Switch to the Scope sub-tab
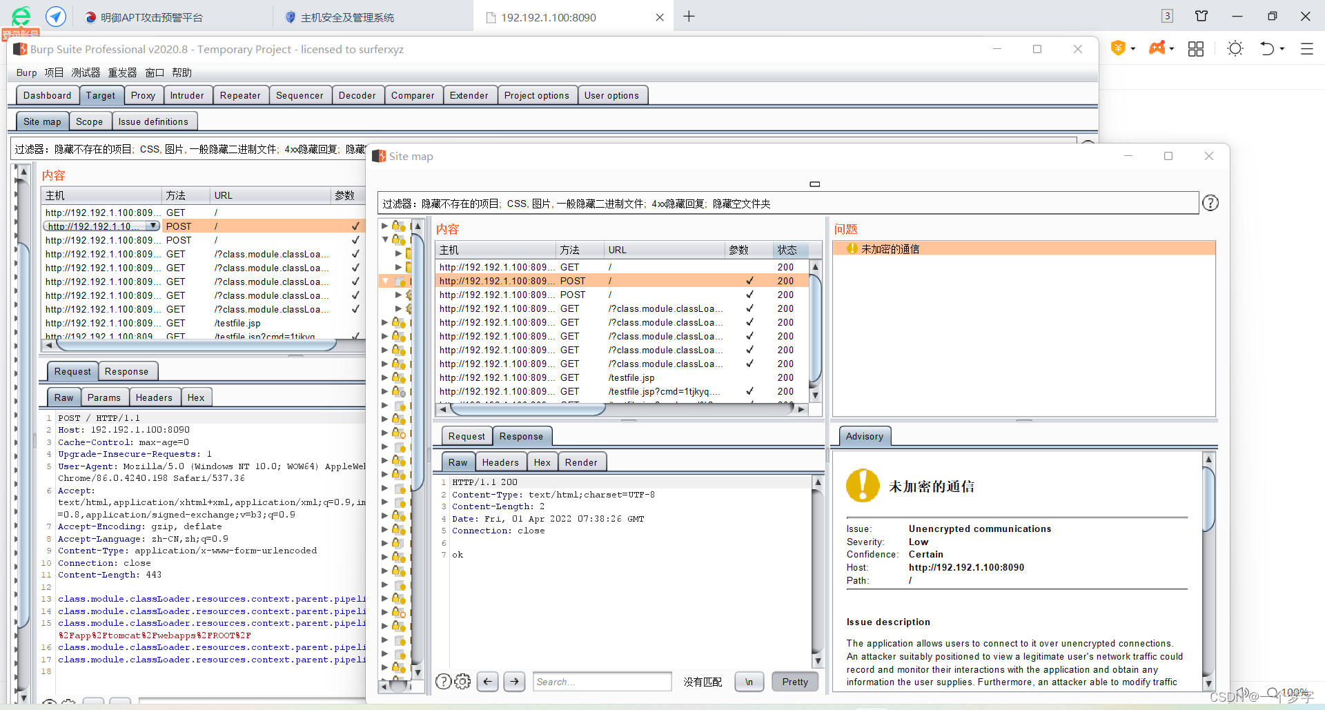The height and width of the screenshot is (710, 1325). click(89, 121)
